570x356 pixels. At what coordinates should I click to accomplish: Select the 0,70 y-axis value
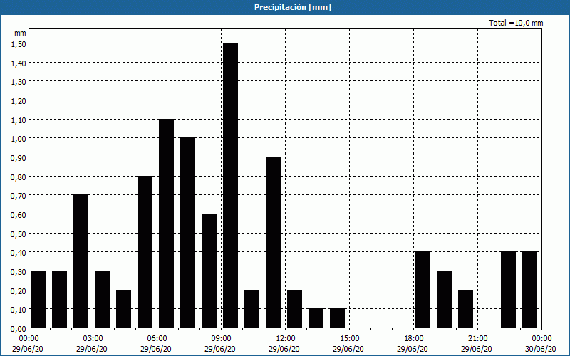point(19,196)
